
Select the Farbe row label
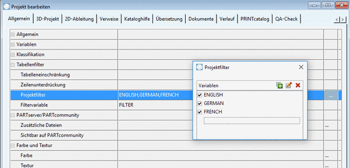(x=26, y=155)
